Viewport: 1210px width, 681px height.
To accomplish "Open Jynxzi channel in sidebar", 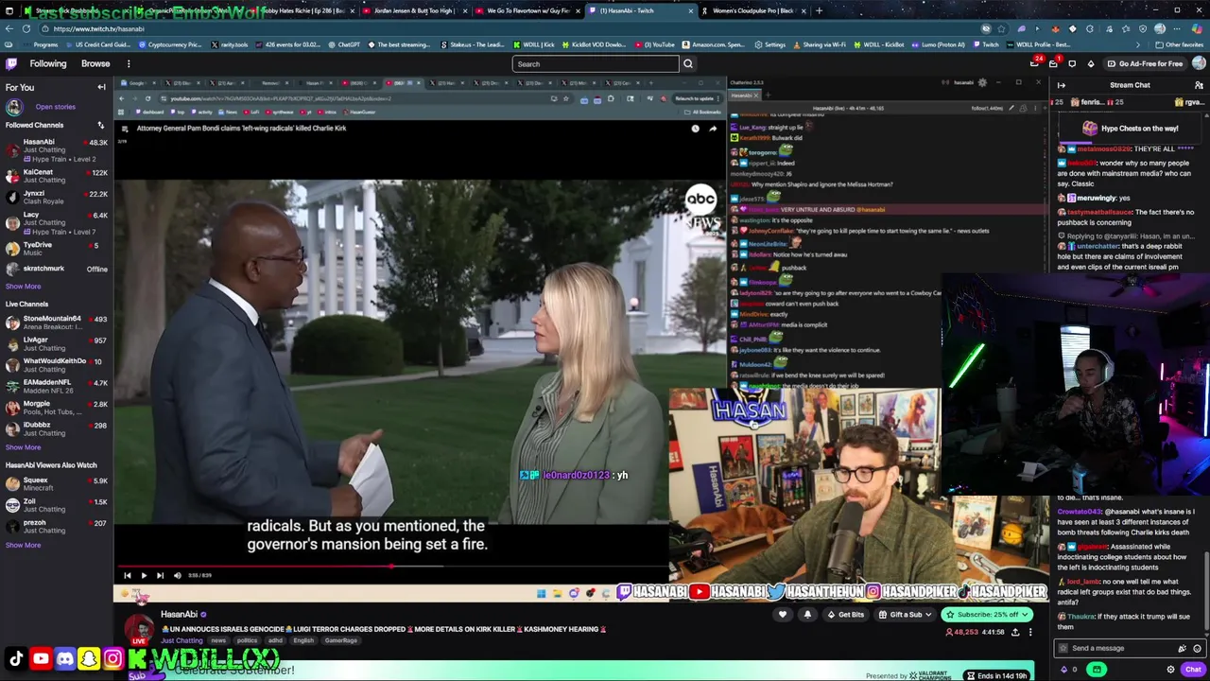I will [57, 197].
